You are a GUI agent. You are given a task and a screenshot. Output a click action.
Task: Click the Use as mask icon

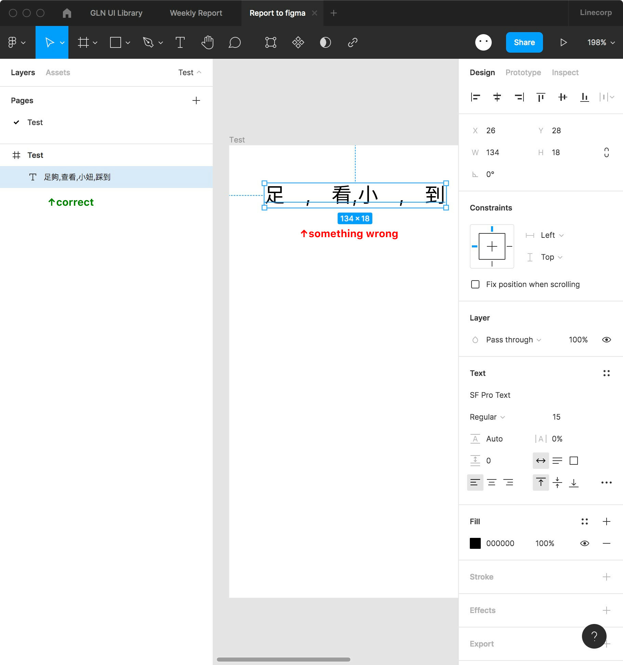325,42
